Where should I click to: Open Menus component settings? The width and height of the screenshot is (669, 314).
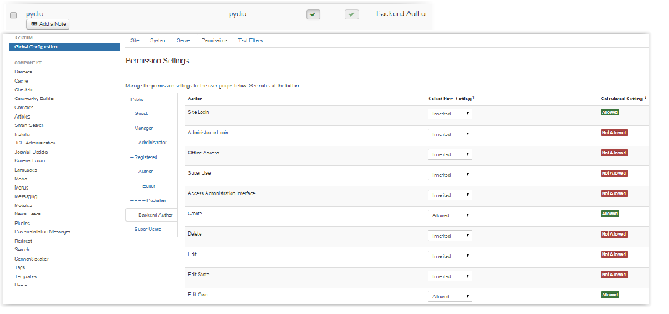click(x=22, y=187)
